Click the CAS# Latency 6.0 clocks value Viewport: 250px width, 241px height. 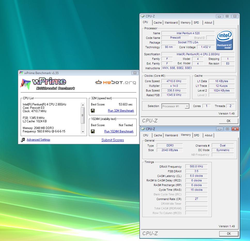196,176
